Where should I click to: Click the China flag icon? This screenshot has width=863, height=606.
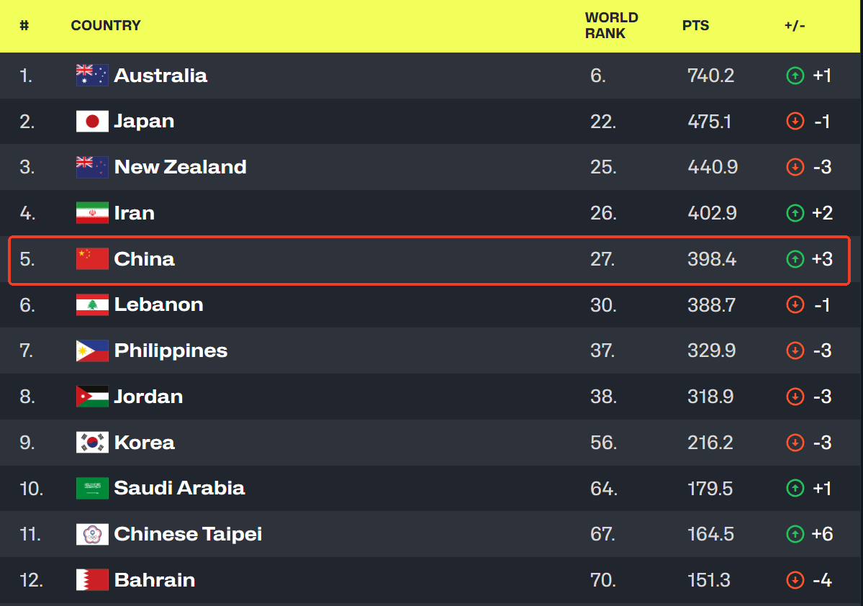(92, 259)
